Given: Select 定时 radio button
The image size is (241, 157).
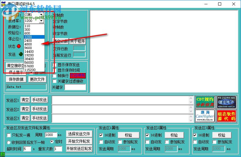Looking at the screenshot, I should pos(52,141).
